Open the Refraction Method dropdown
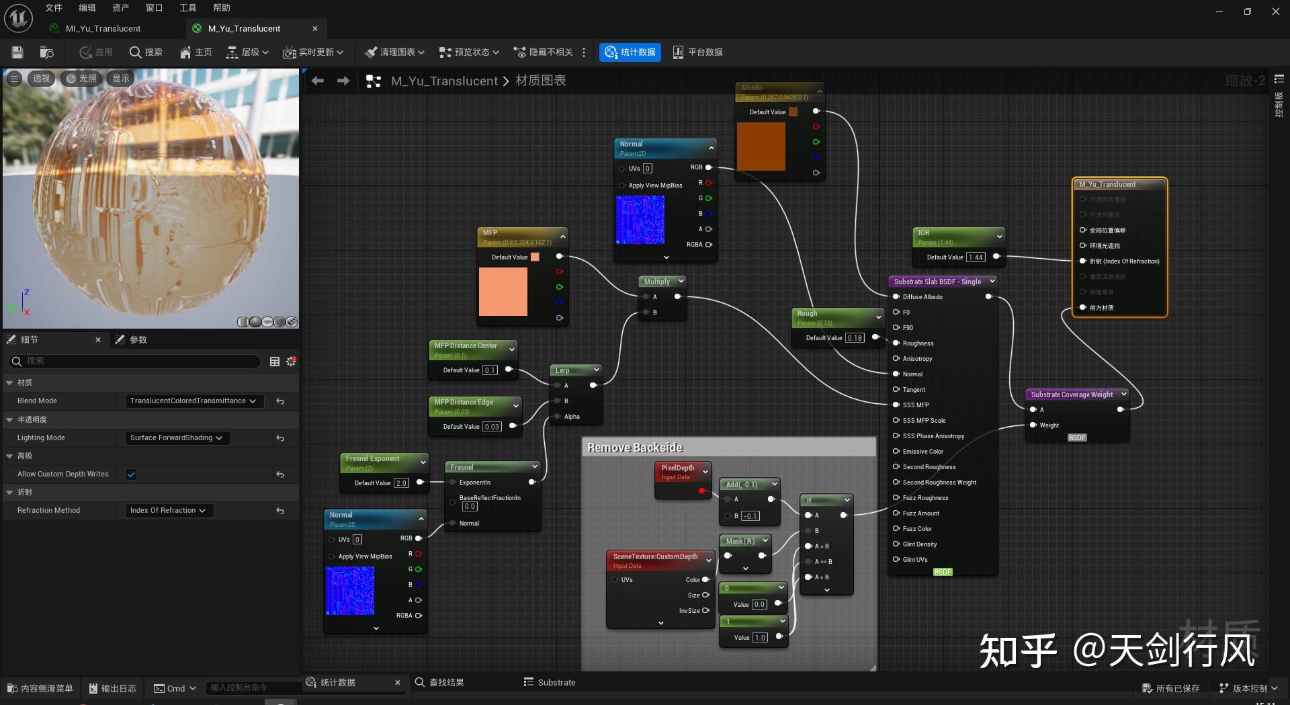The width and height of the screenshot is (1290, 705). click(x=169, y=511)
